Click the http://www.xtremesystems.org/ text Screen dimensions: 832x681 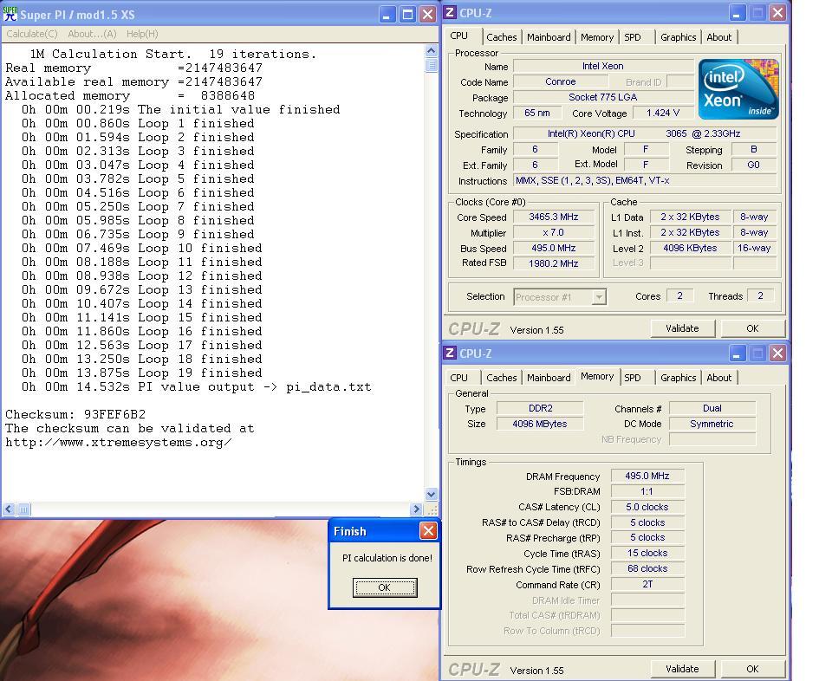119,443
